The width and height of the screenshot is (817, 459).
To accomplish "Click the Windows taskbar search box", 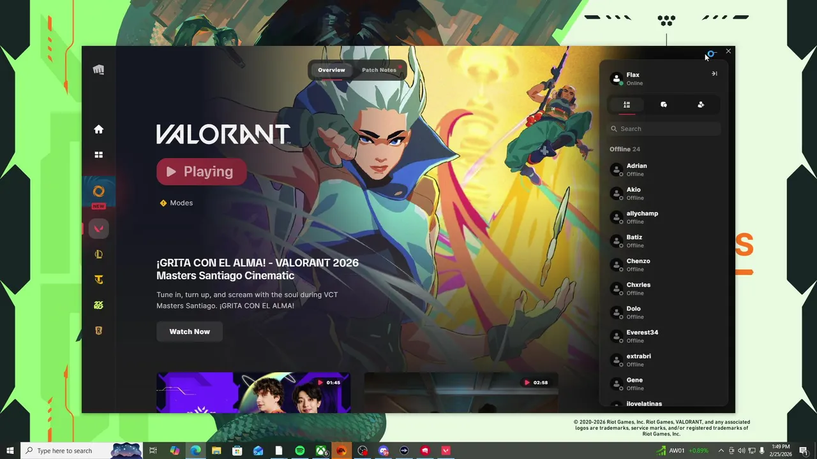I will [x=81, y=451].
